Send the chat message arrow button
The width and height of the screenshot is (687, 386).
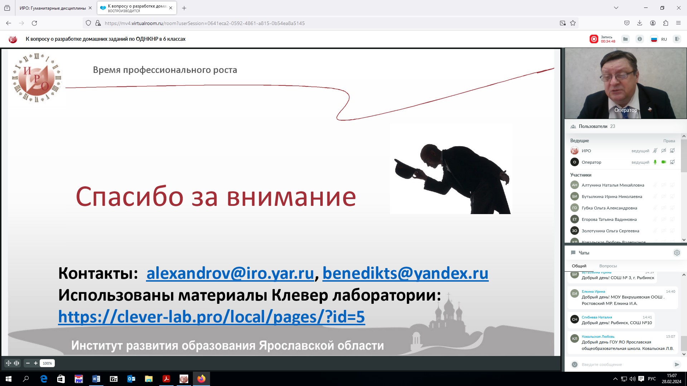coord(676,365)
